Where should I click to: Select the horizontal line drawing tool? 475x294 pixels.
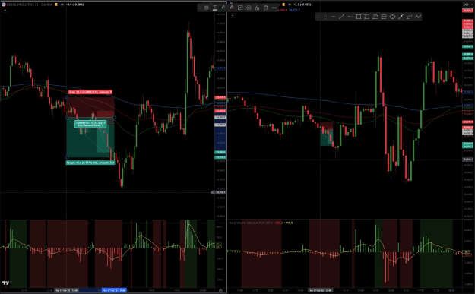[x=333, y=17]
